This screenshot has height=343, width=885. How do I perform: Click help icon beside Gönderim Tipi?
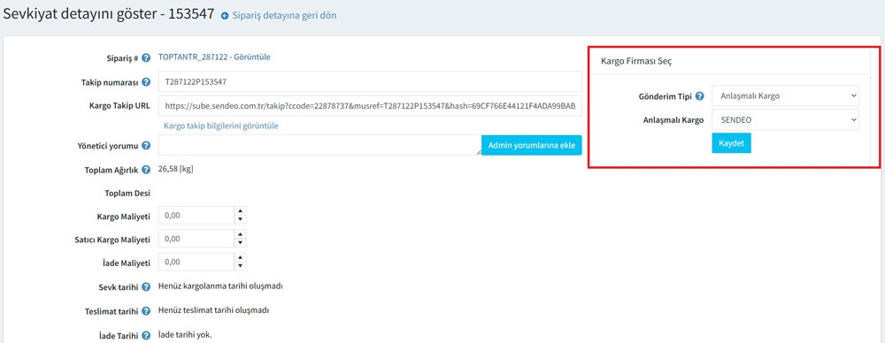coord(700,96)
